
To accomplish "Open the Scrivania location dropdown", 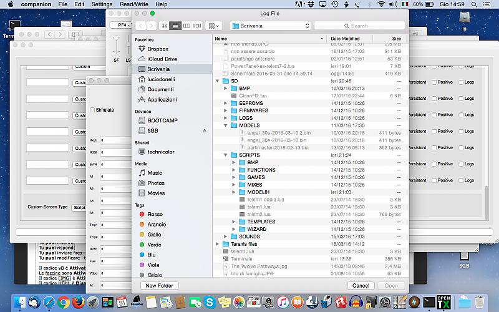I will (x=270, y=26).
